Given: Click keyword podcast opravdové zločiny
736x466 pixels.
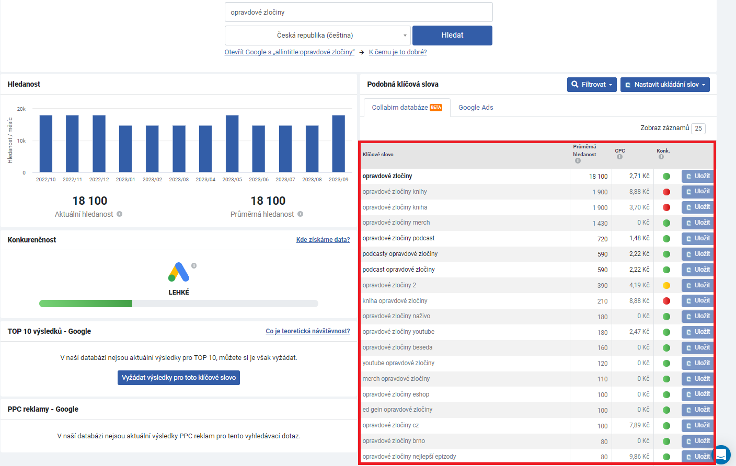Looking at the screenshot, I should click(399, 270).
